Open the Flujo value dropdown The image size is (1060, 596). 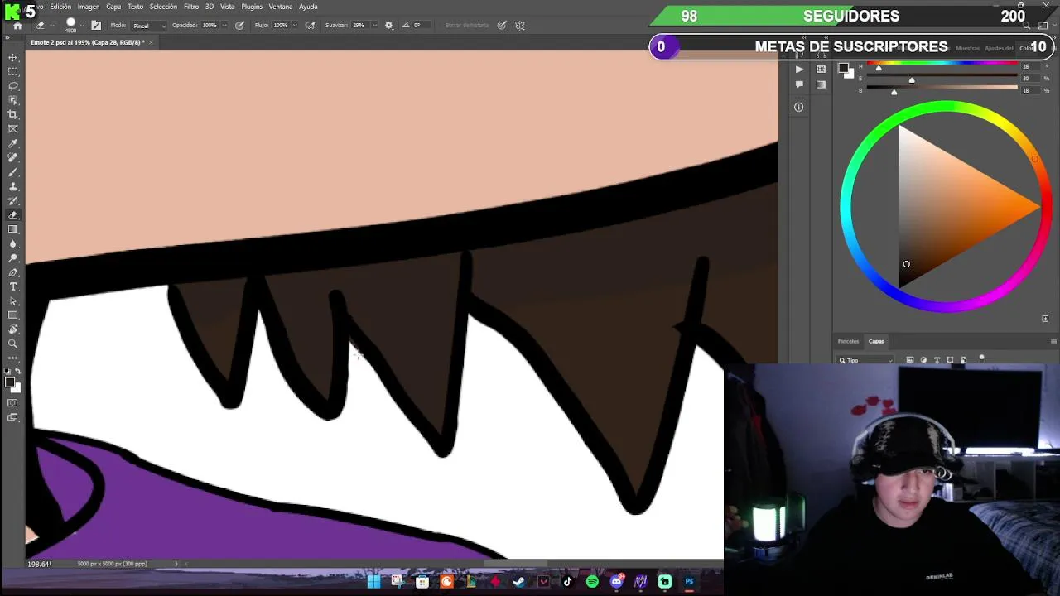(295, 25)
